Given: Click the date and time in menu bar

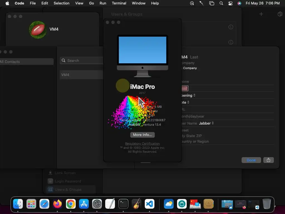Looking at the screenshot, I should click(x=263, y=3).
